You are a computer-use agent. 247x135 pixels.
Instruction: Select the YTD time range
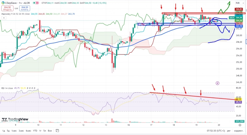pyautogui.click(x=35, y=131)
